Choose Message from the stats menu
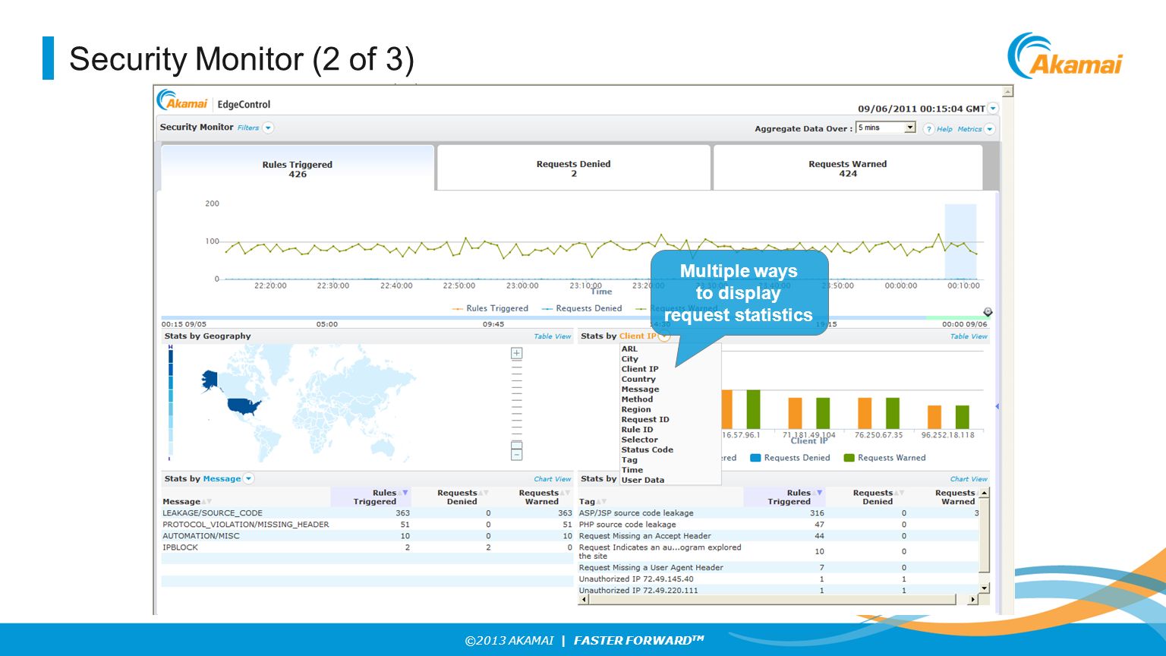The width and height of the screenshot is (1166, 656). pyautogui.click(x=640, y=389)
